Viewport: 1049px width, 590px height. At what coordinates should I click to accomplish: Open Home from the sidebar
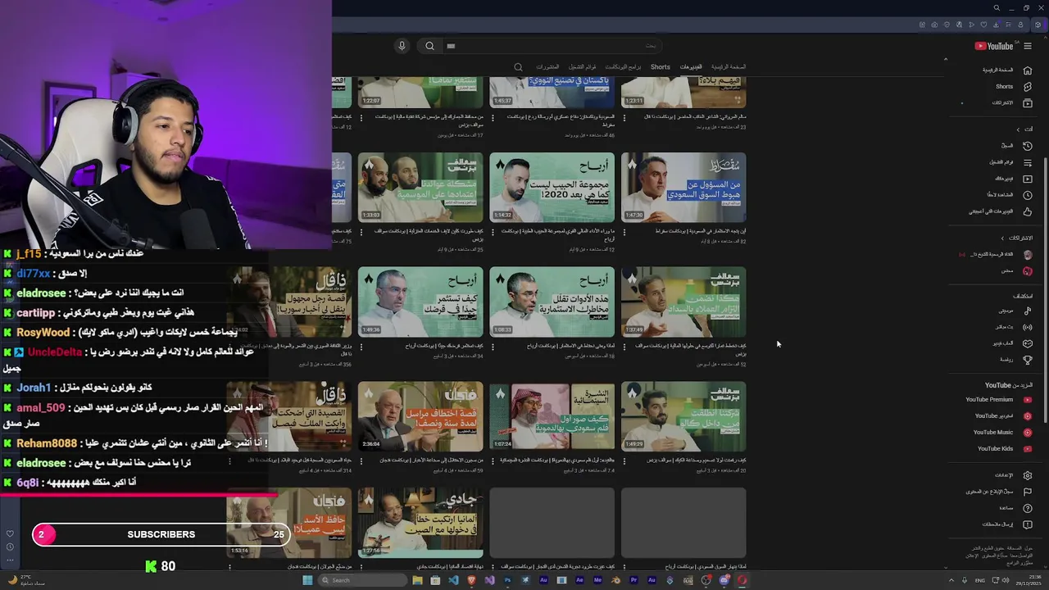tap(1006, 70)
